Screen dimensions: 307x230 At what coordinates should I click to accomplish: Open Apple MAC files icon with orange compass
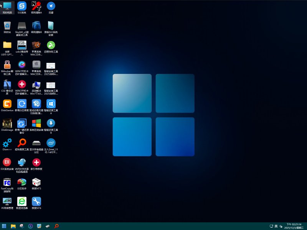tap(36, 48)
